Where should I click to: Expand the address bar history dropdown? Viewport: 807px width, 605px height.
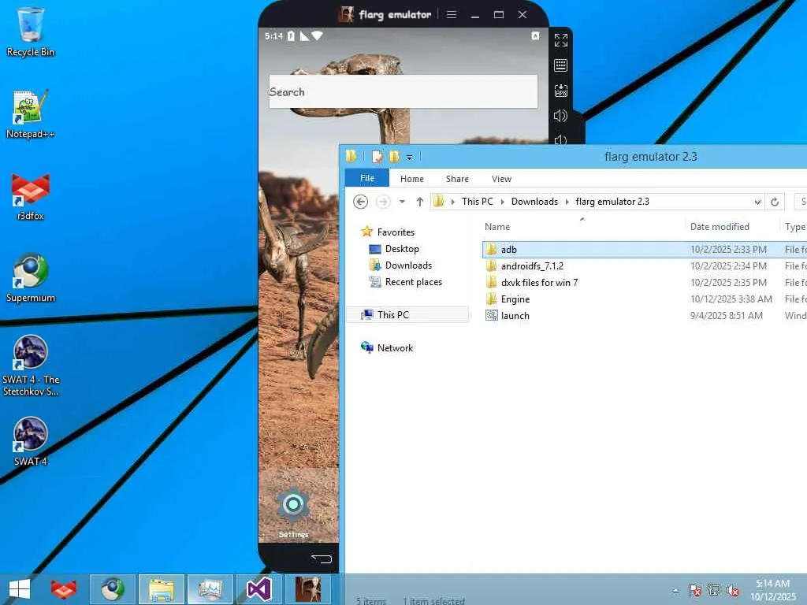click(757, 202)
